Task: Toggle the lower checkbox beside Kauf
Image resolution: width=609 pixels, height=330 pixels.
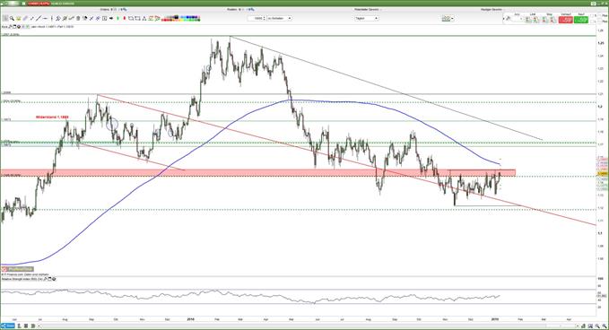Action: [x=592, y=22]
